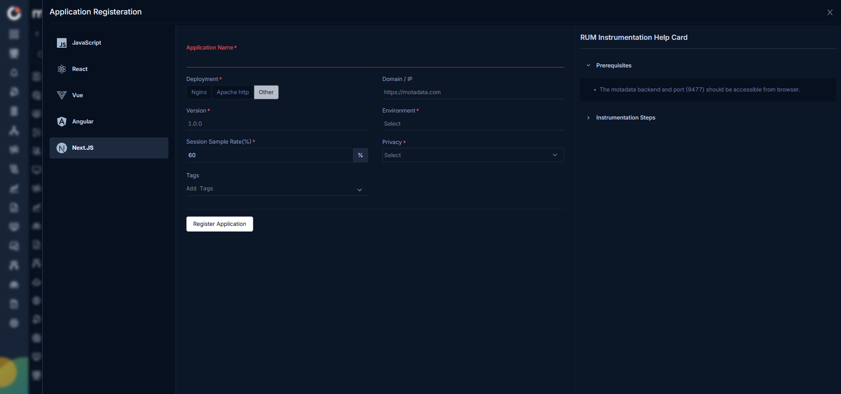Open the Environment select field
This screenshot has height=394, width=841.
click(473, 124)
